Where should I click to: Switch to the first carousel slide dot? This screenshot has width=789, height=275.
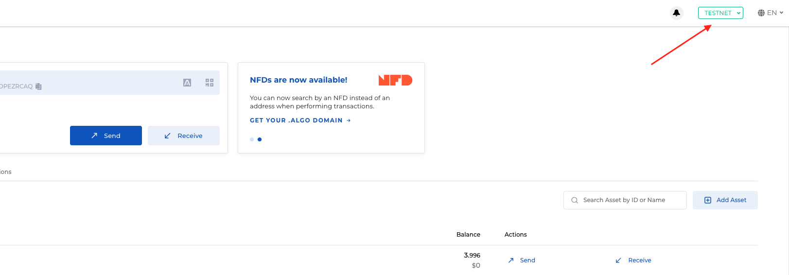tap(252, 139)
